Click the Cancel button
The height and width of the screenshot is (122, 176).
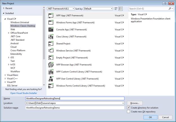tap(166, 117)
